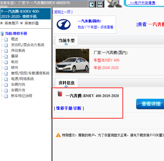This screenshot has height=161, width=164.
Task: Click the 厂家:一汽奔腾(国内) text
Action: (x=111, y=53)
